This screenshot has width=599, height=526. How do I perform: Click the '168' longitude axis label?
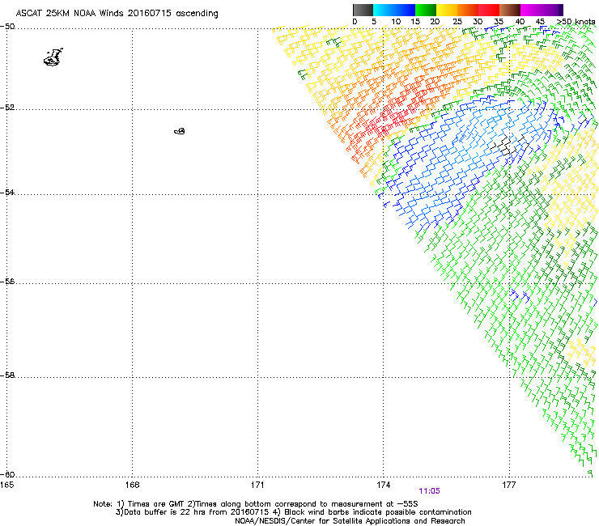pyautogui.click(x=132, y=485)
